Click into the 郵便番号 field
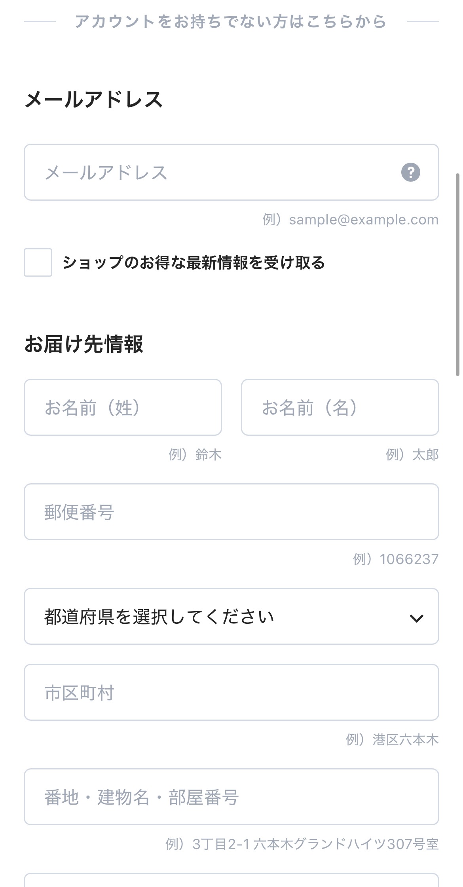 tap(231, 512)
